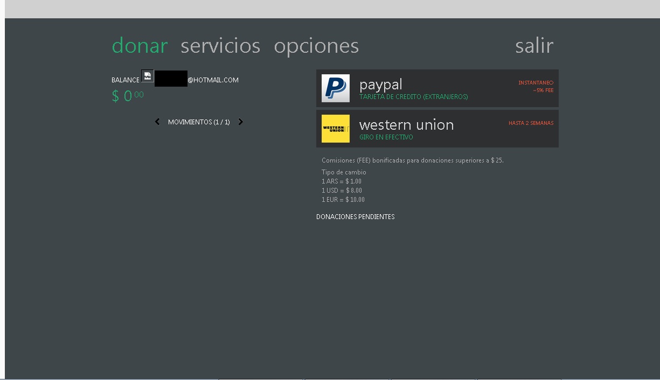Click the DONACIONES PENDIENTES heading

tap(356, 217)
